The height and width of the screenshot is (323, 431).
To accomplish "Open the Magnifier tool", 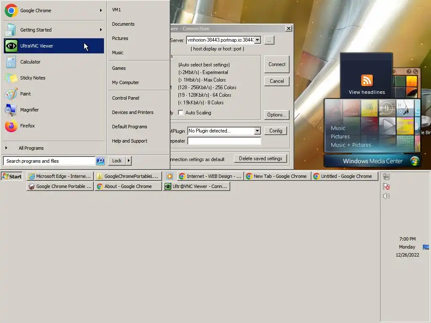I will pyautogui.click(x=53, y=110).
